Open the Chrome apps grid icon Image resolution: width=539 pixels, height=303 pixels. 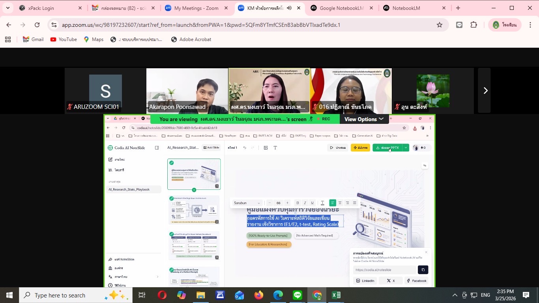[x=8, y=39]
